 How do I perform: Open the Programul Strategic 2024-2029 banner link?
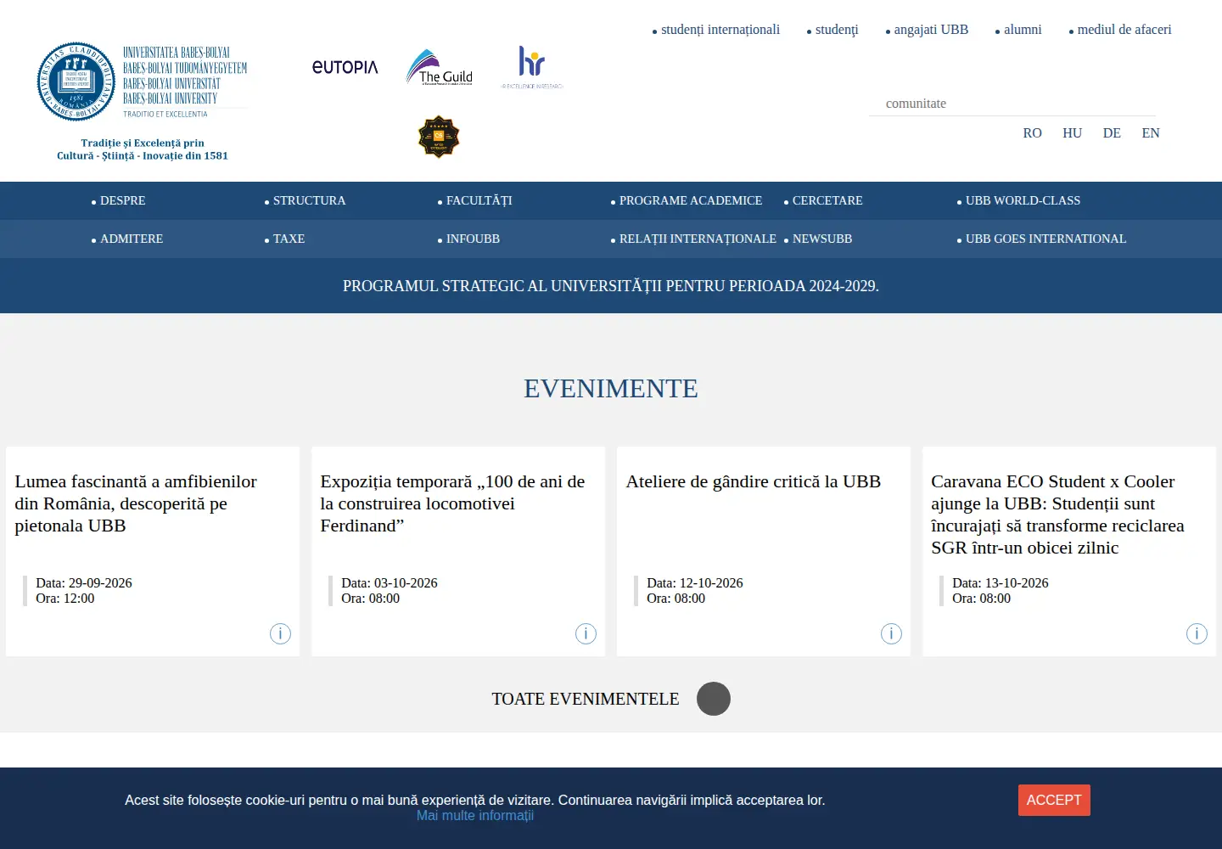pyautogui.click(x=611, y=286)
